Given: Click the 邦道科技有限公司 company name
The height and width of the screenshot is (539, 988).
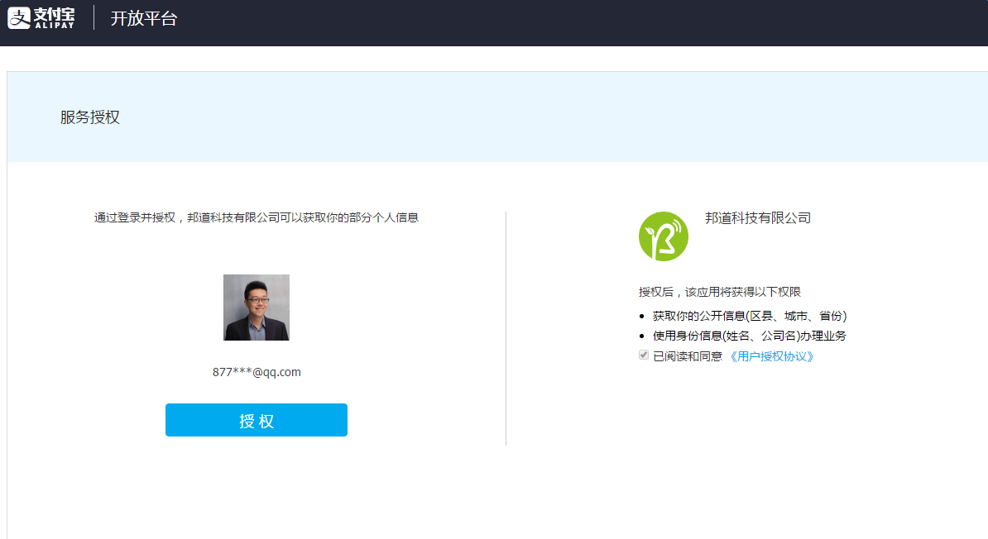Looking at the screenshot, I should coord(758,218).
